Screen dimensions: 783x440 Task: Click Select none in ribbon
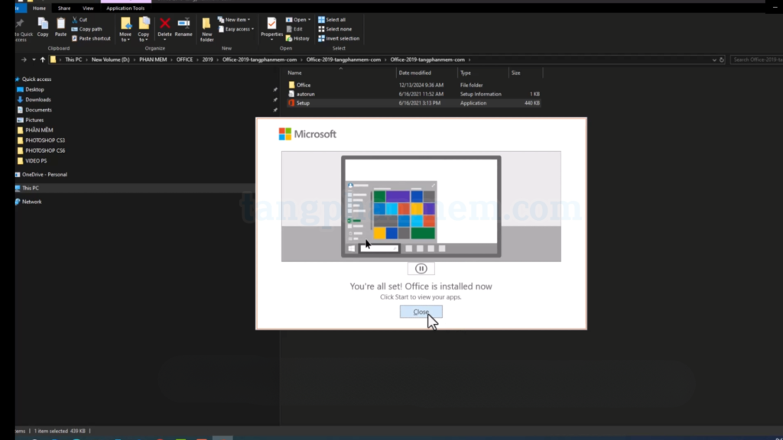point(335,29)
